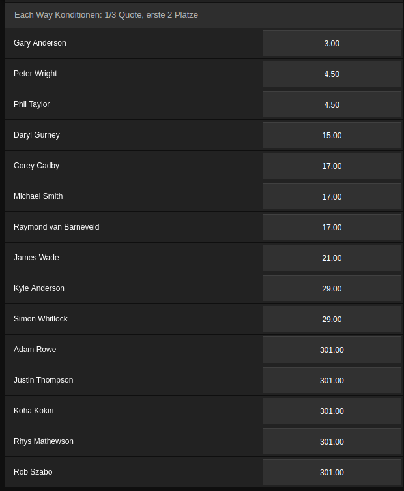Select Gary Anderson odds 3.00
The height and width of the screenshot is (491, 404).
332,43
